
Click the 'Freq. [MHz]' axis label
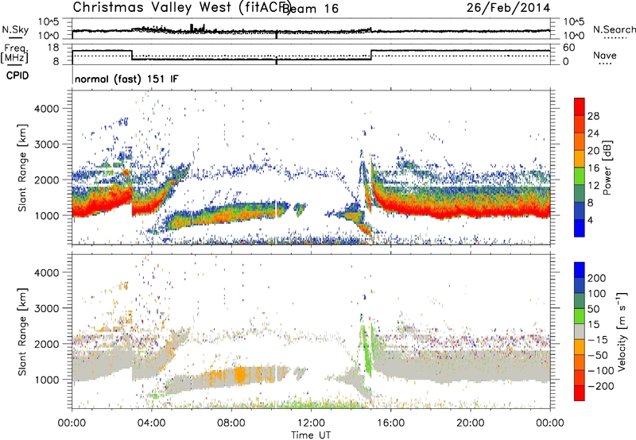(x=14, y=53)
